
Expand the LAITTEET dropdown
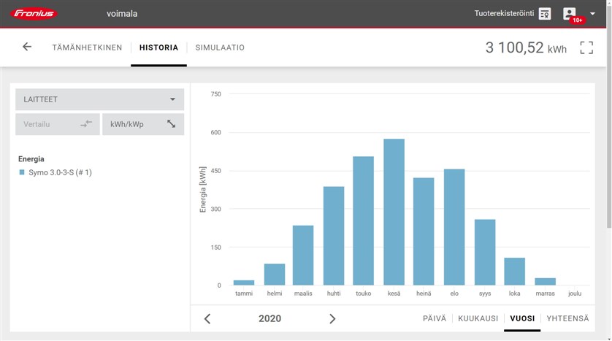click(99, 99)
